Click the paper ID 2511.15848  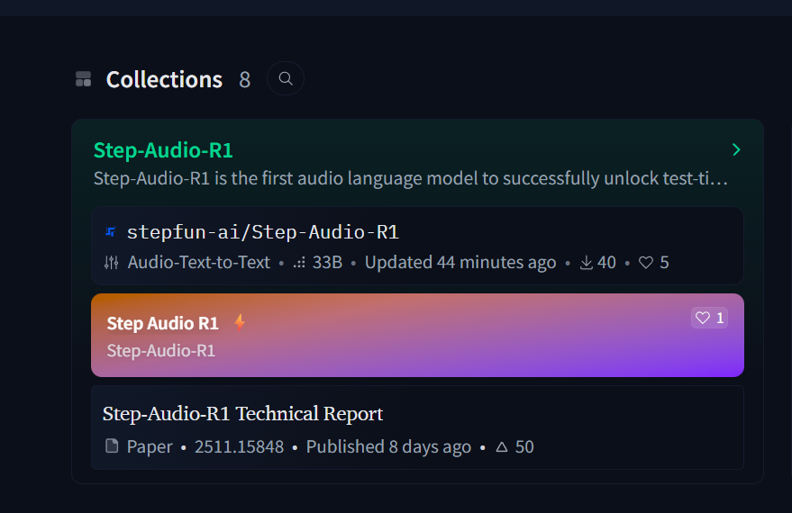239,446
